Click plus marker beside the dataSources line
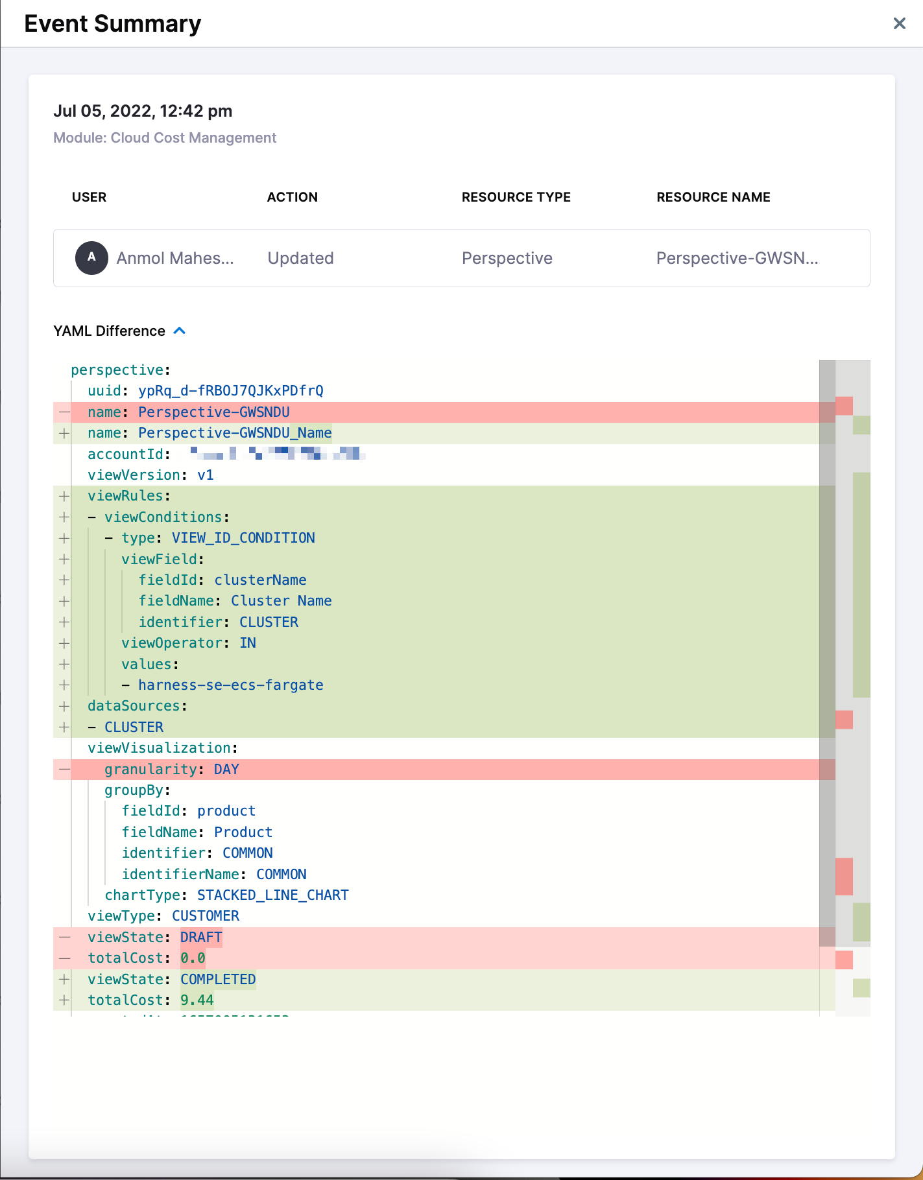Image resolution: width=923 pixels, height=1180 pixels. coord(64,706)
